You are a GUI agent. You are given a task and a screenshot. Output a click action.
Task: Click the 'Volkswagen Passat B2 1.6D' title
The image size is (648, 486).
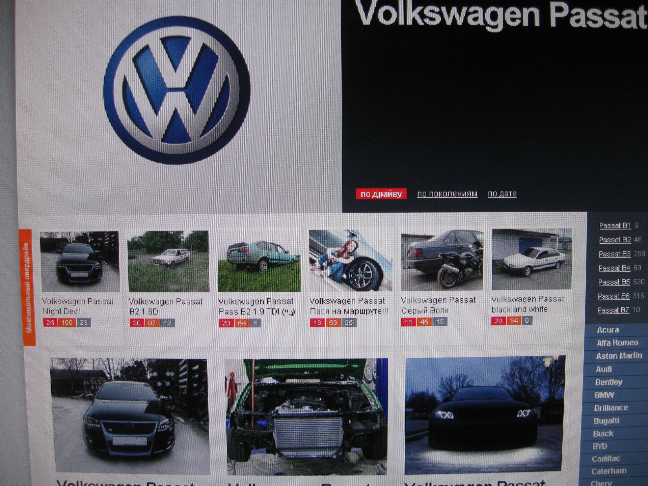pyautogui.click(x=166, y=306)
